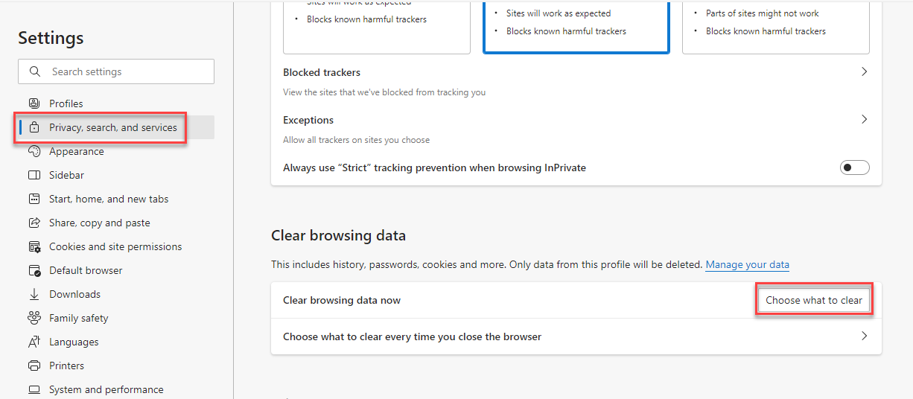Open Privacy, search, and services section
The height and width of the screenshot is (399, 913).
coord(112,127)
